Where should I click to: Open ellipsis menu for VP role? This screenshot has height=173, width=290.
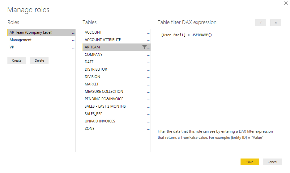(x=73, y=47)
